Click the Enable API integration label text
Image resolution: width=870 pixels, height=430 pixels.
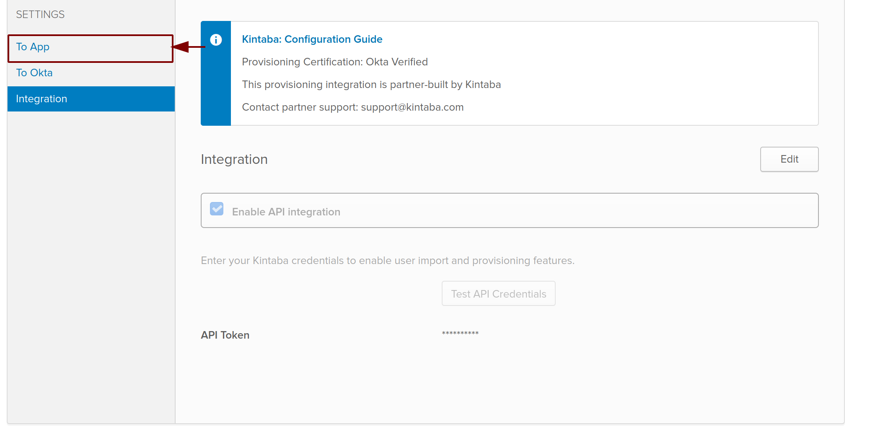286,212
